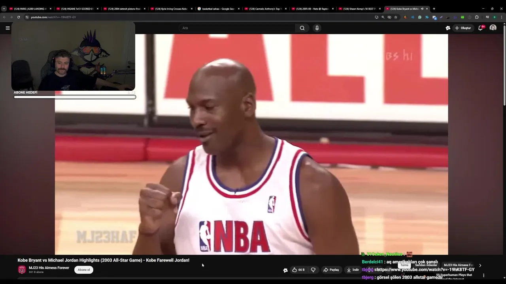Viewport: 506px width, 284px height.
Task: Click the sparkle icon beside Oluştur
Action: click(448, 28)
